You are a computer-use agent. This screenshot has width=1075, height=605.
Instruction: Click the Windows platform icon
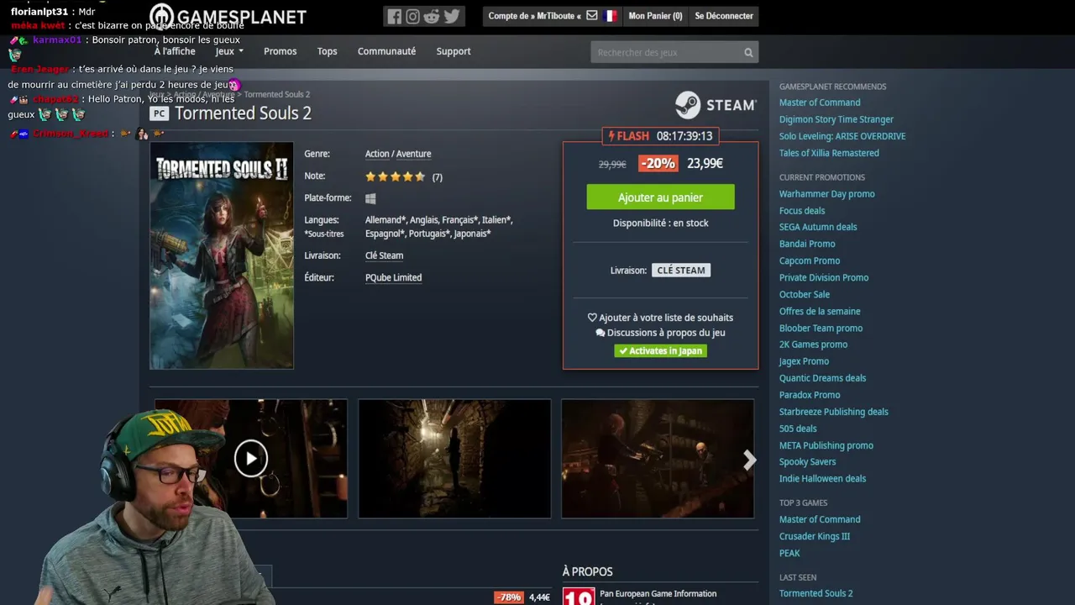[370, 199]
